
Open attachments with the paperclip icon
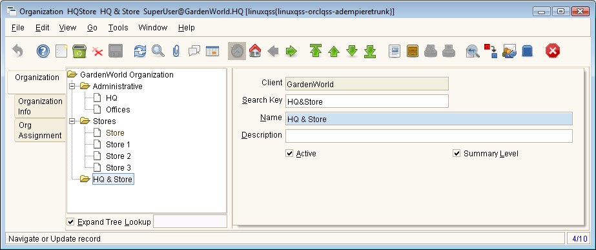(176, 50)
